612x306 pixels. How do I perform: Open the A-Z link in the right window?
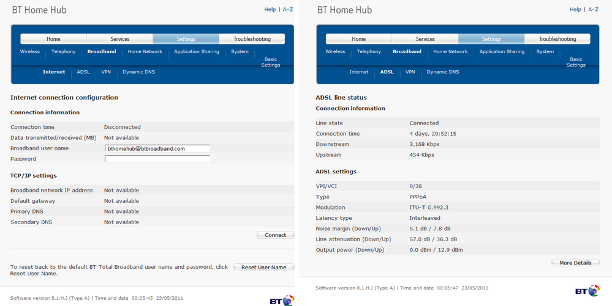593,9
